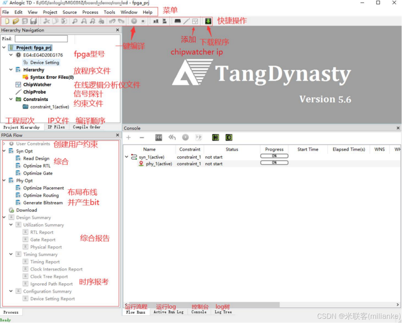Viewport: 402px width, 323px height.
Task: Click the green collapse-all icon in Console
Action: pyautogui.click(x=229, y=137)
